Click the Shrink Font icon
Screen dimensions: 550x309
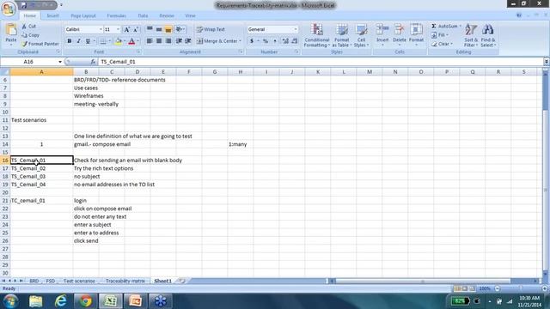[136, 30]
